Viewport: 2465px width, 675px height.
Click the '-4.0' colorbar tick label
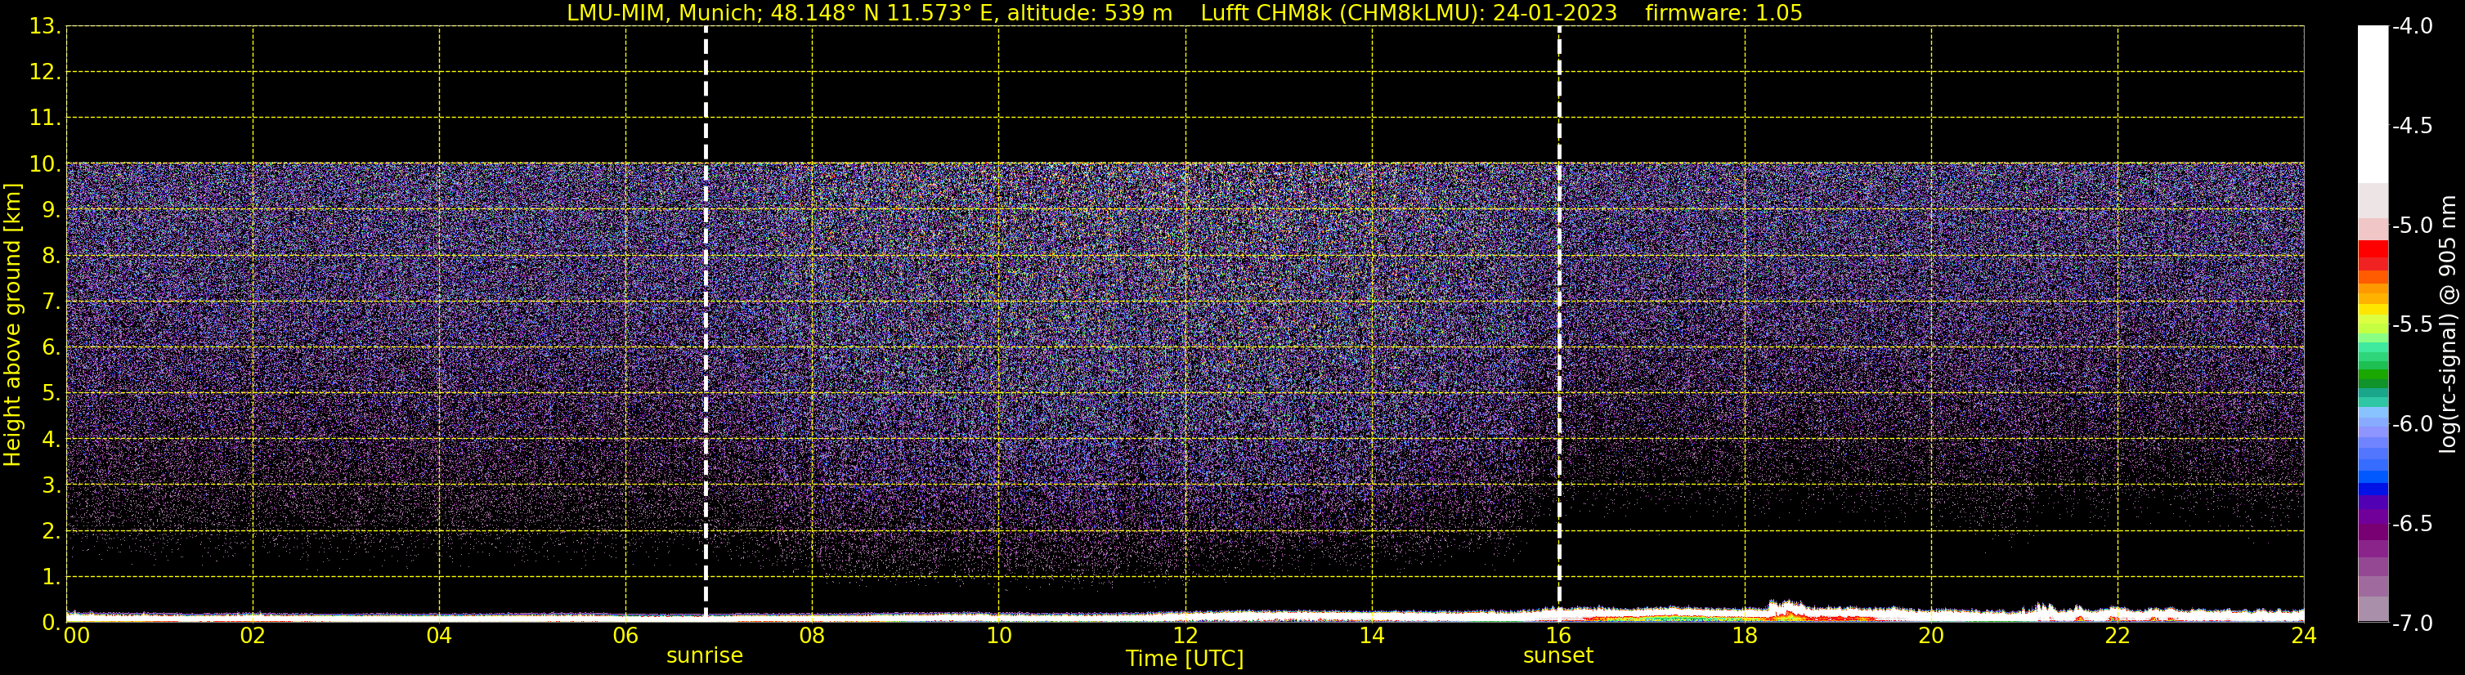2411,26
